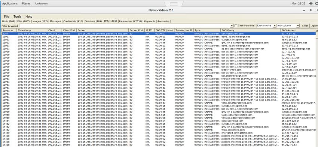Open the File menu
Screen dimensions: 318x147
coord(7,16)
